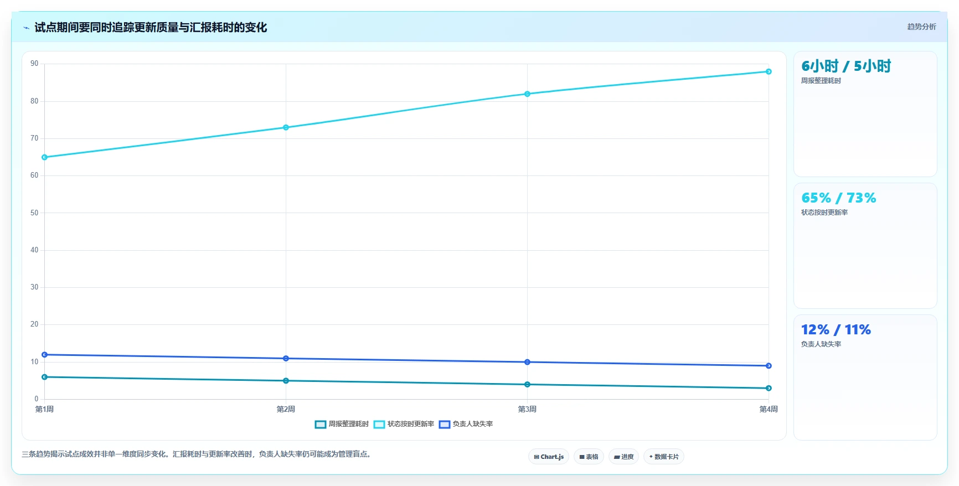The height and width of the screenshot is (486, 959).
Task: Toggle the 周报整理耗时 legend entry
Action: tap(342, 424)
